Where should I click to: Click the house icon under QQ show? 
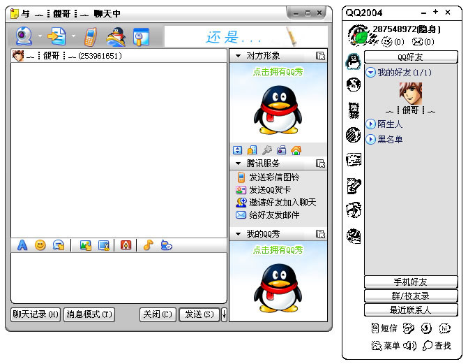click(x=296, y=150)
